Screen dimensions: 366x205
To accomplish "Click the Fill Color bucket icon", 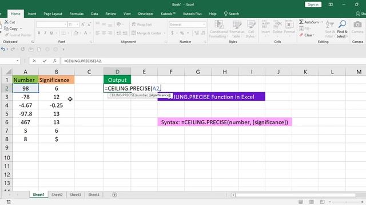I will tap(76, 33).
